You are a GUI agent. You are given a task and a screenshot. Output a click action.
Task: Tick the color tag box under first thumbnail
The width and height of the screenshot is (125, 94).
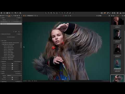point(114,26)
